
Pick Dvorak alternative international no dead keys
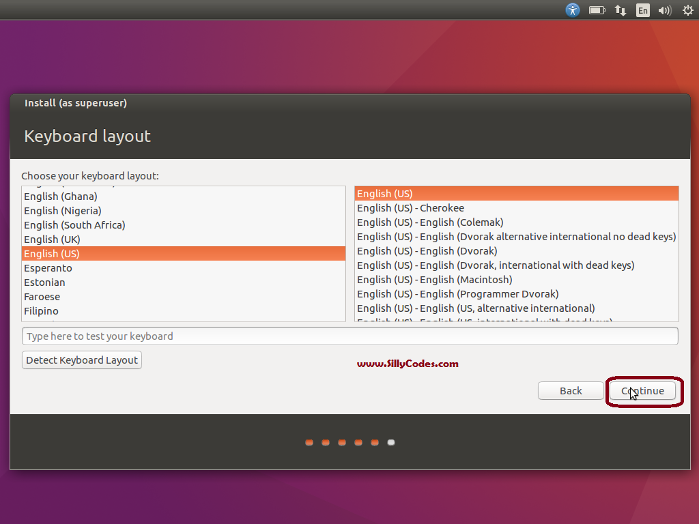(x=517, y=237)
